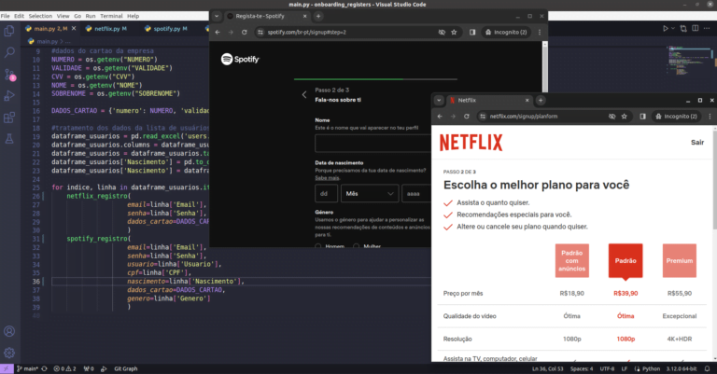The width and height of the screenshot is (717, 374).
Task: Open the Terminal menu
Action: pyautogui.click(x=111, y=16)
